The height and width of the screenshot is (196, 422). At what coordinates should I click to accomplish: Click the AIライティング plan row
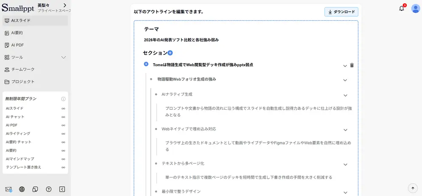coord(35,133)
